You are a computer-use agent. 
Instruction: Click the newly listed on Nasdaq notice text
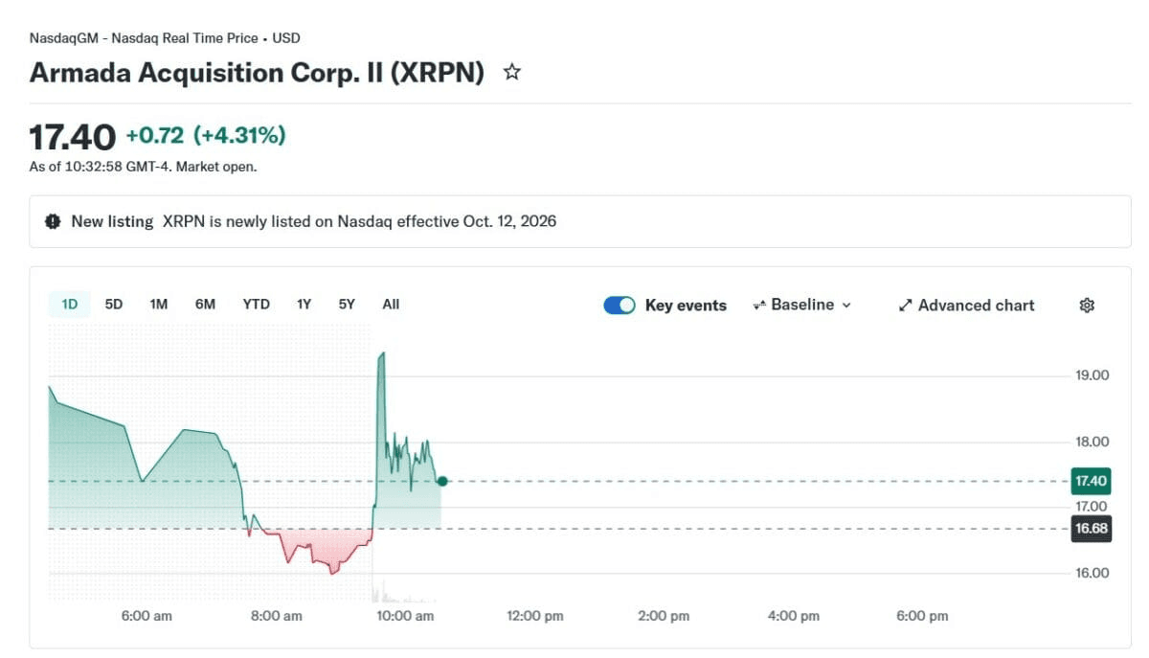(359, 221)
